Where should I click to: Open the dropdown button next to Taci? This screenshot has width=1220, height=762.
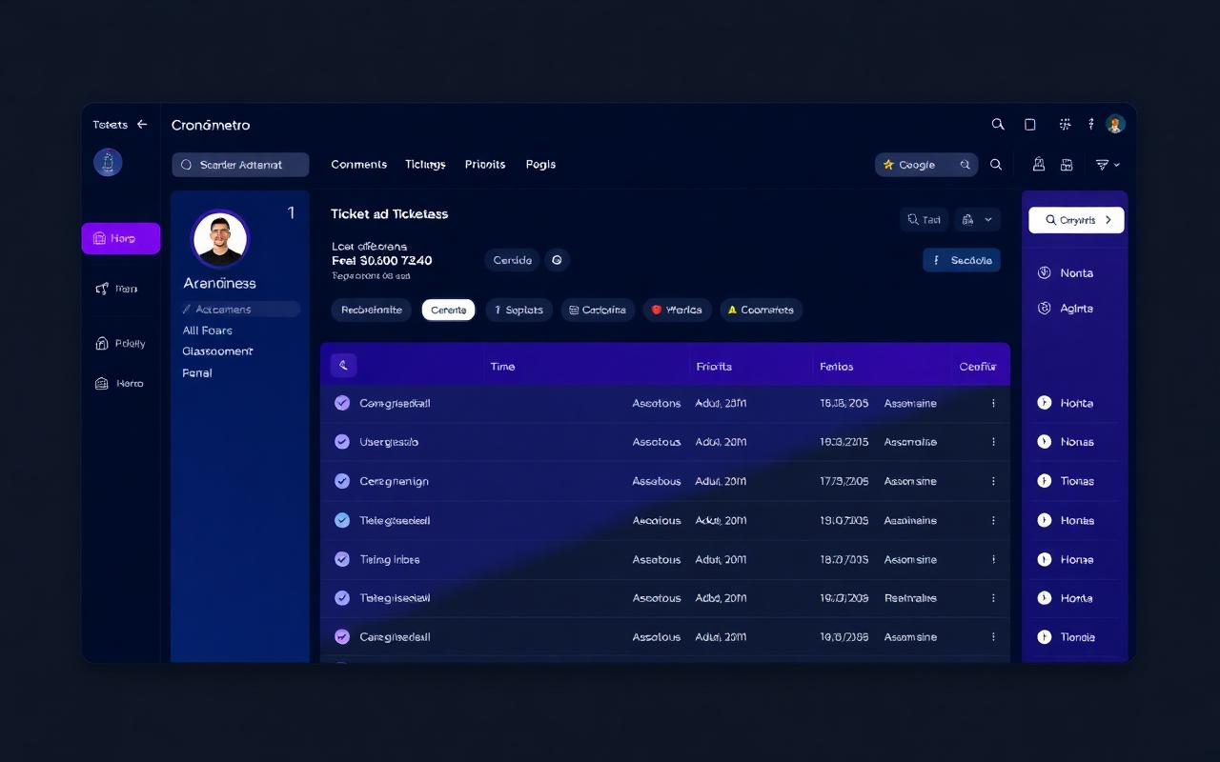tap(977, 220)
